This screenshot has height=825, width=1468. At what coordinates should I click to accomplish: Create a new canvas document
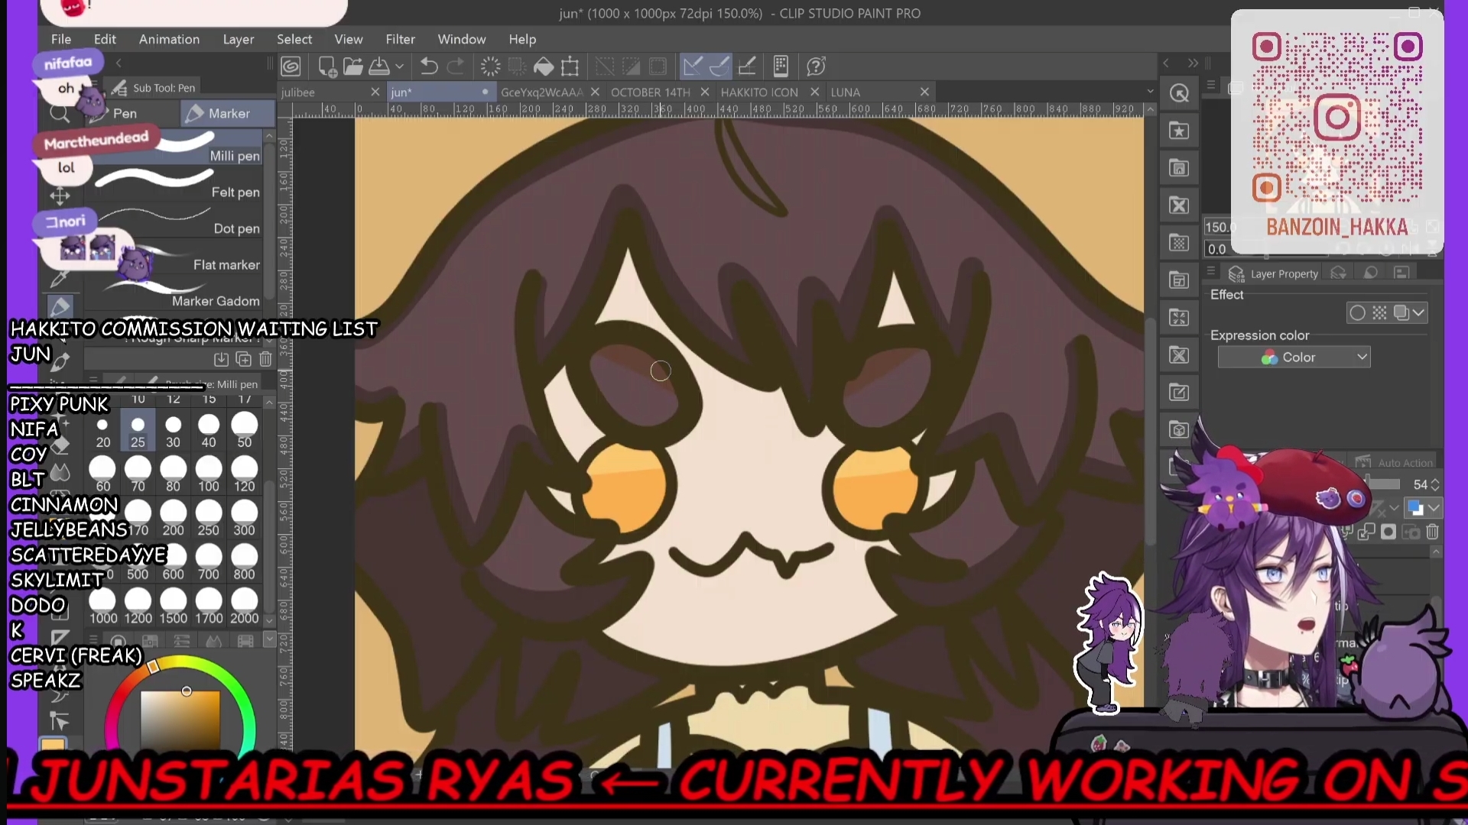tap(327, 66)
